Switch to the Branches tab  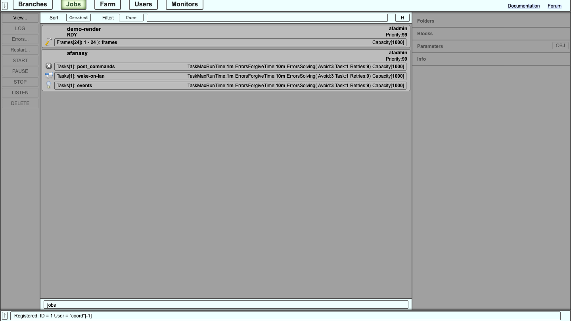[x=33, y=4]
